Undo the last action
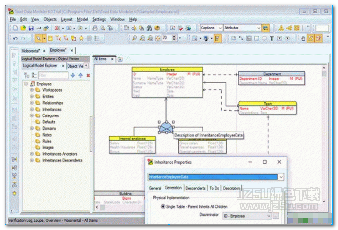The height and width of the screenshot is (230, 338). point(15,38)
